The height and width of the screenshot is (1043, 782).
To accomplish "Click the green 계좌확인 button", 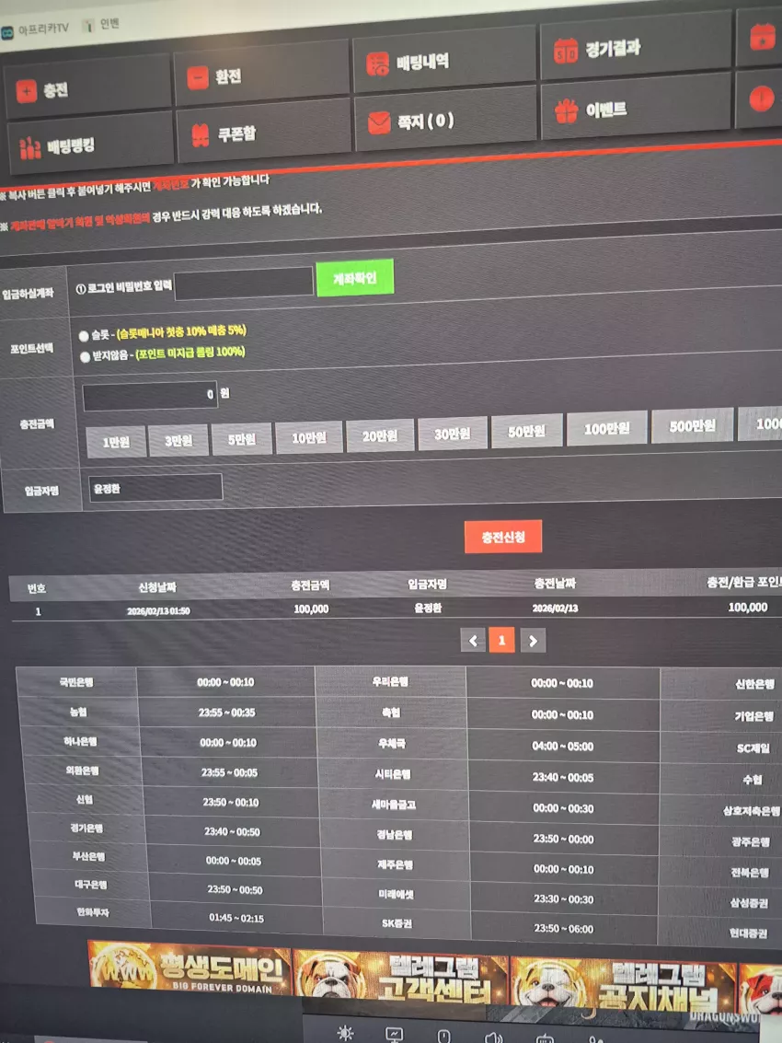I will click(355, 277).
